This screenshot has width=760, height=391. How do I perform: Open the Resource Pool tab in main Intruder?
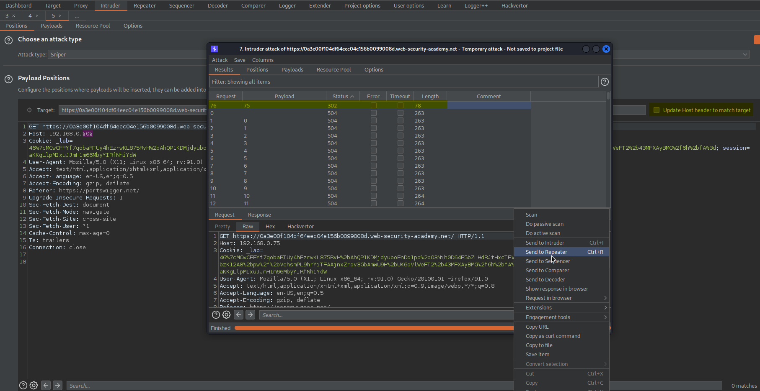click(x=93, y=26)
